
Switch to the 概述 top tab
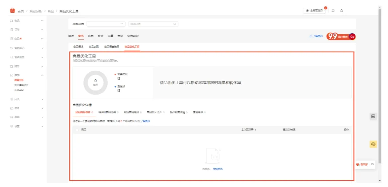click(x=71, y=36)
